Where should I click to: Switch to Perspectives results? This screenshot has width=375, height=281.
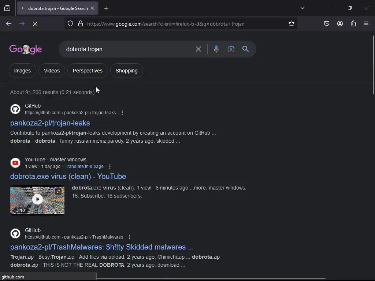point(88,71)
